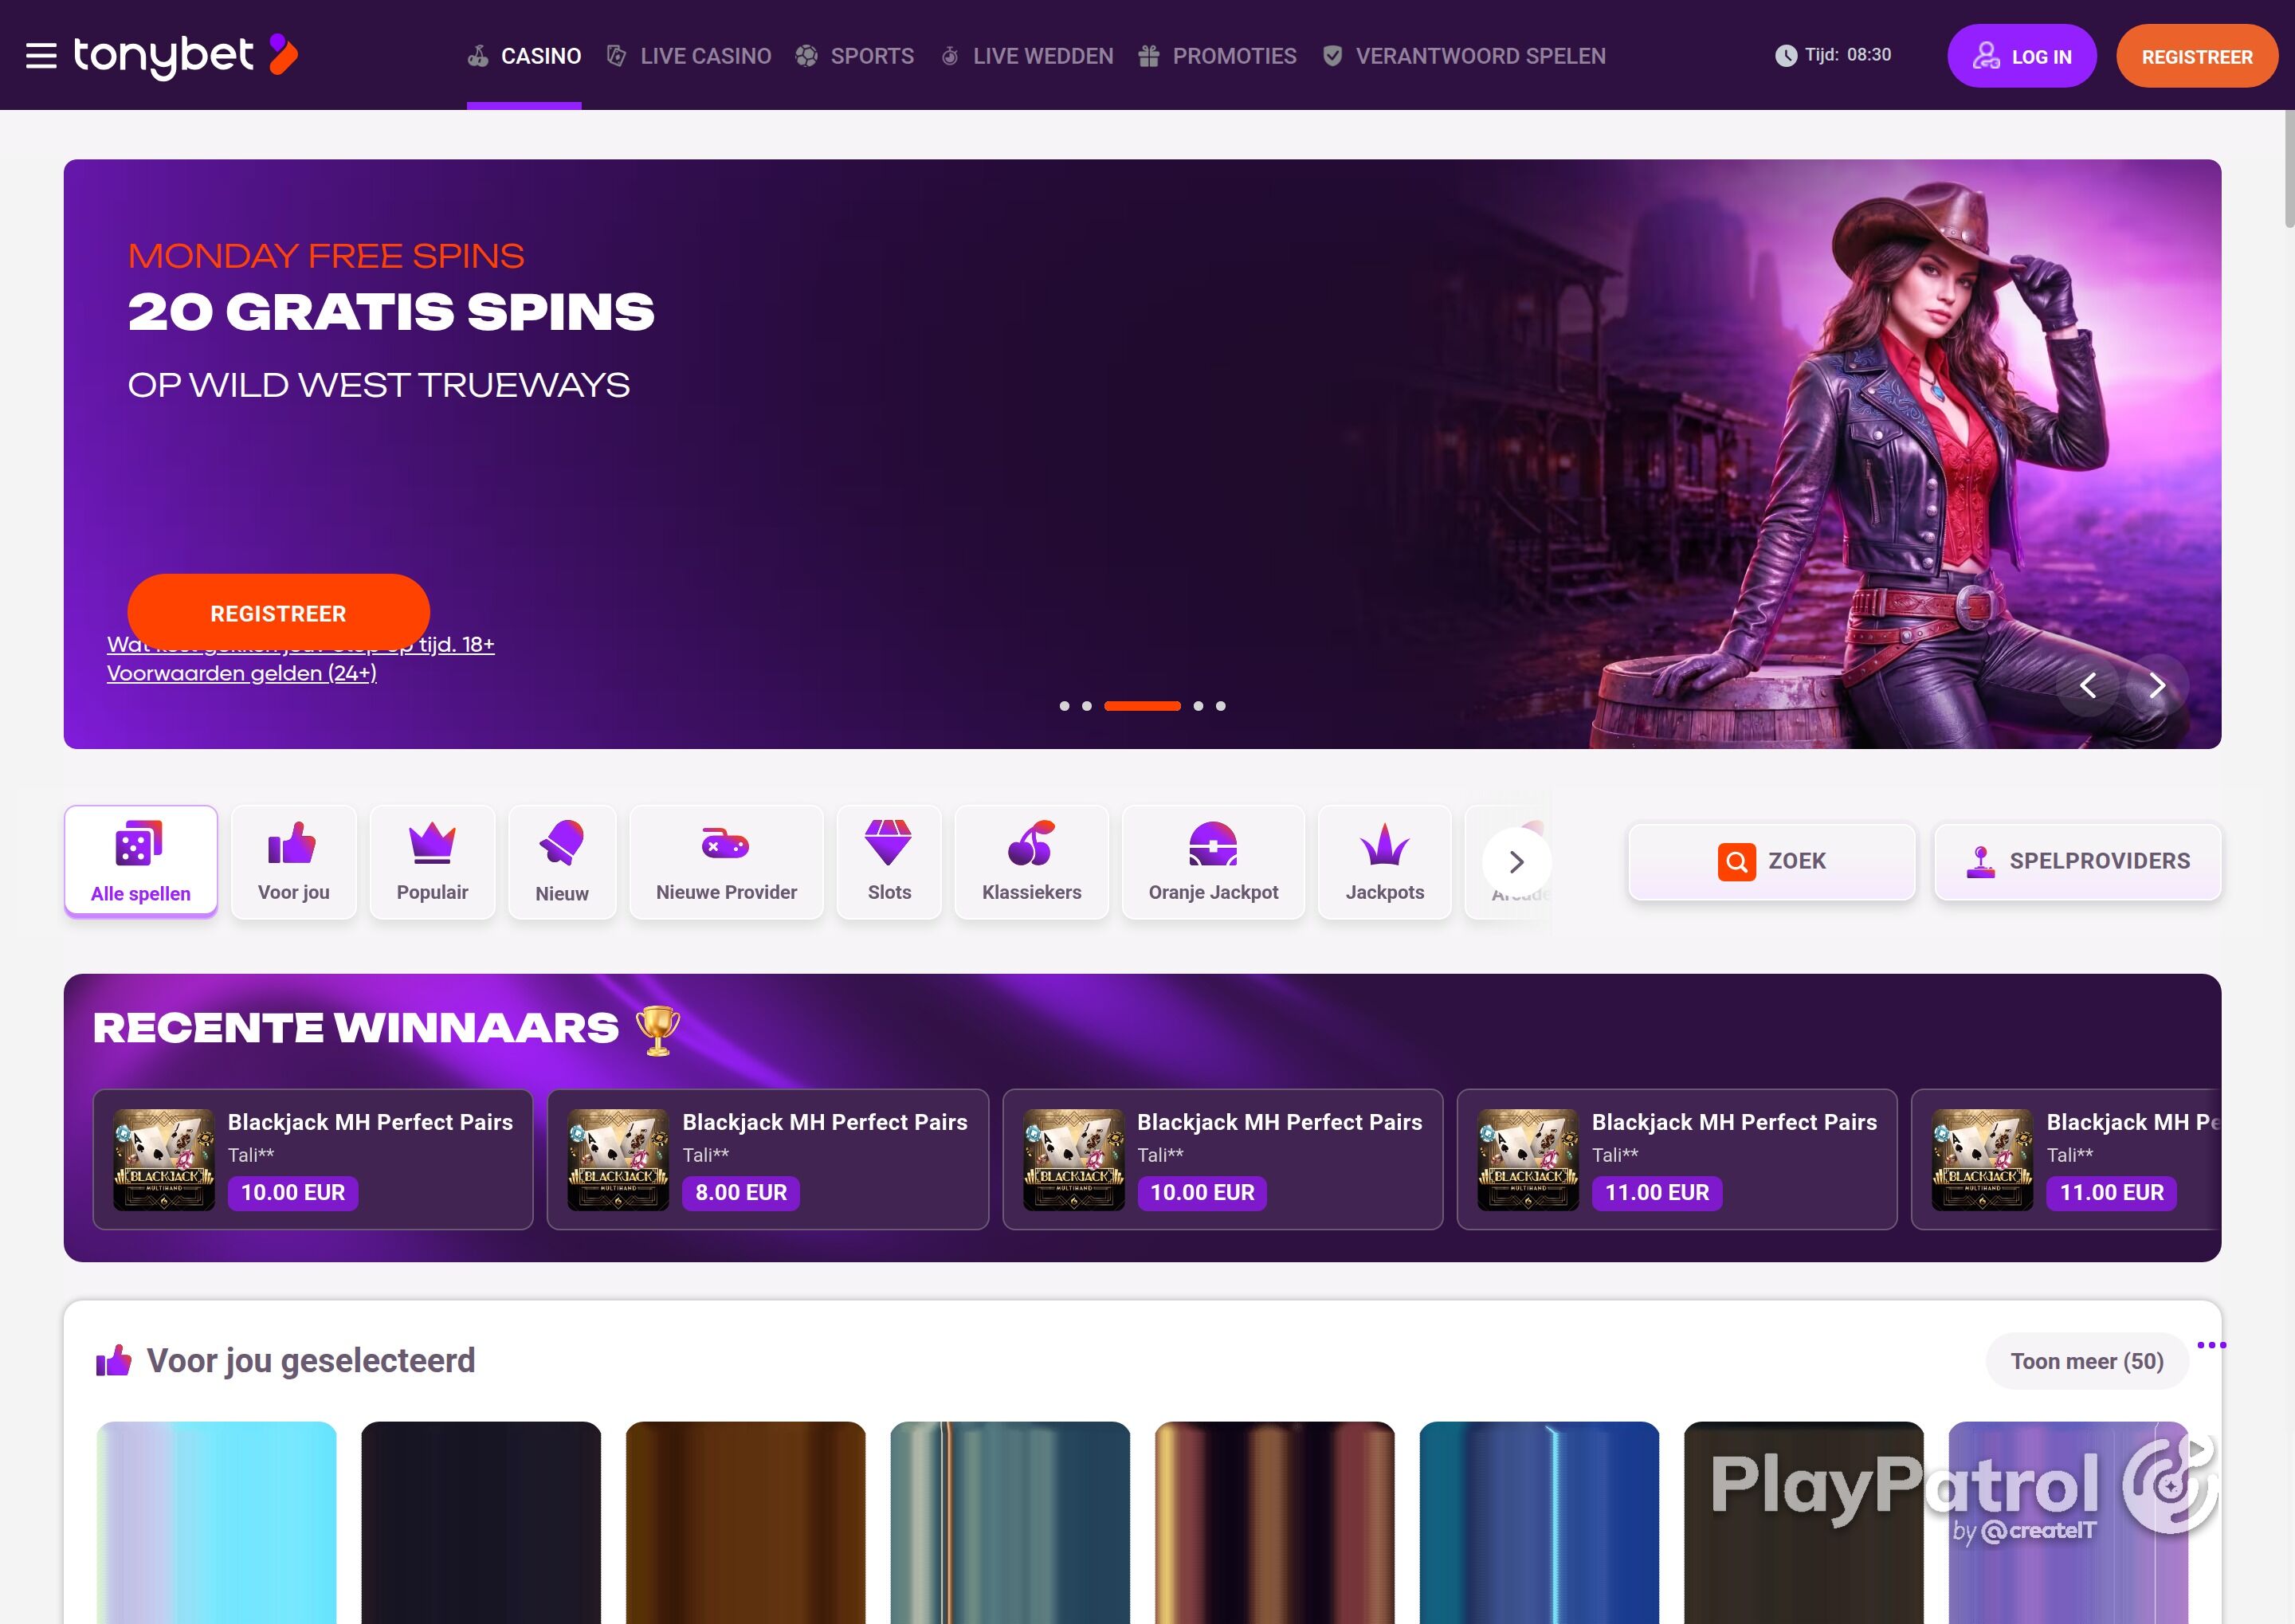Expand more game categories arrow
The width and height of the screenshot is (2295, 1624).
pos(1516,861)
